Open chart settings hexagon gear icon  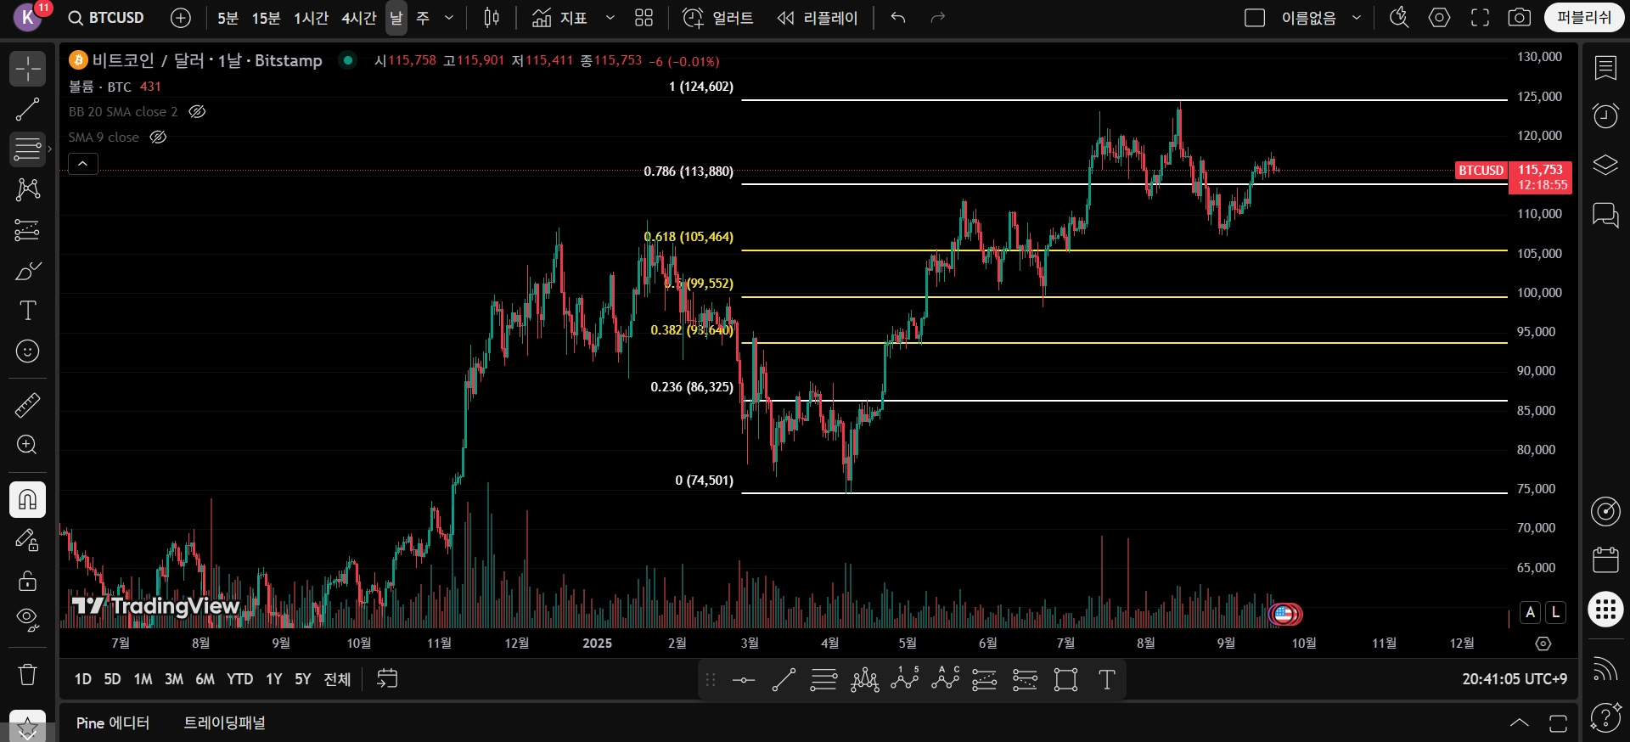tap(1440, 18)
